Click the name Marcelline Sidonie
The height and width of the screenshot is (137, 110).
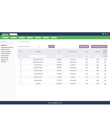pos(39,62)
